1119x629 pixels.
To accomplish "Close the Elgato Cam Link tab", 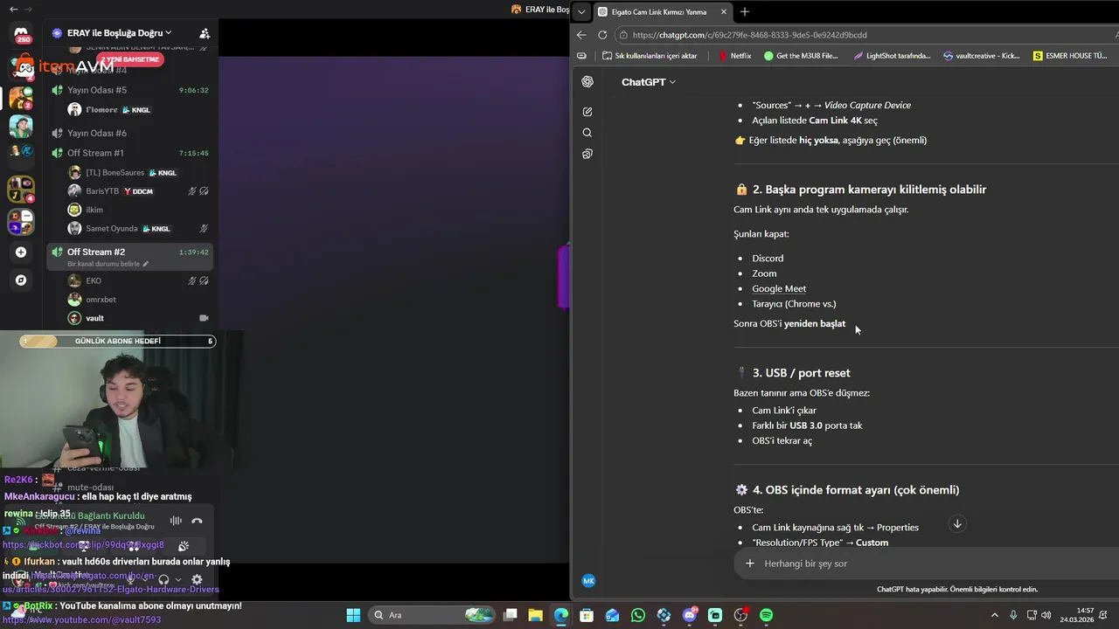I will pos(724,12).
